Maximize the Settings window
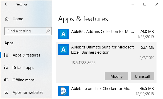The width and height of the screenshot is (163, 99). 145,4
